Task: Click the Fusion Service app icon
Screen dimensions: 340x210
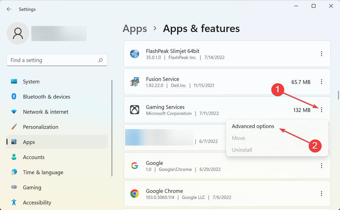Action: pyautogui.click(x=134, y=82)
